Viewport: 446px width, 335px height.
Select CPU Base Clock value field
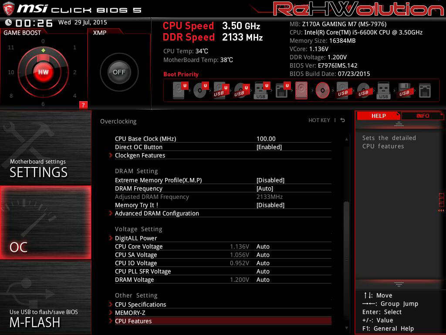[266, 139]
